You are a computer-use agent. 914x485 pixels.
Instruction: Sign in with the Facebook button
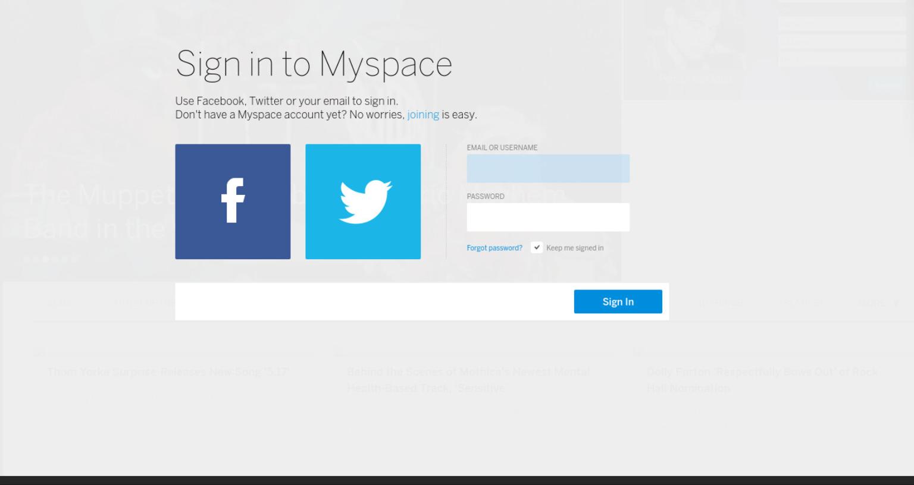(233, 201)
